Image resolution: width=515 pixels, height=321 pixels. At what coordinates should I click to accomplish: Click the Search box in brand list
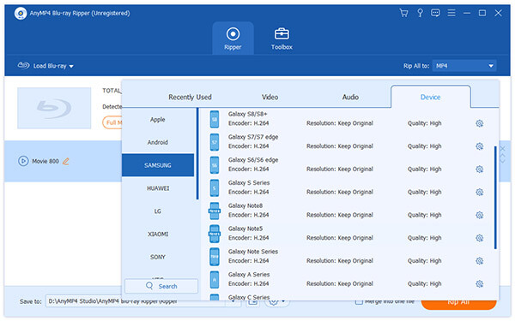click(161, 286)
